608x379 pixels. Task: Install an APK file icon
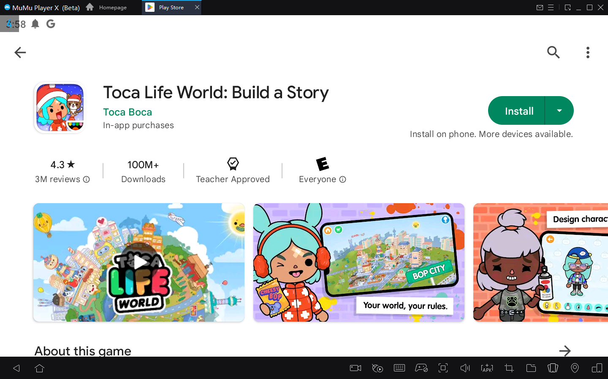coord(487,368)
